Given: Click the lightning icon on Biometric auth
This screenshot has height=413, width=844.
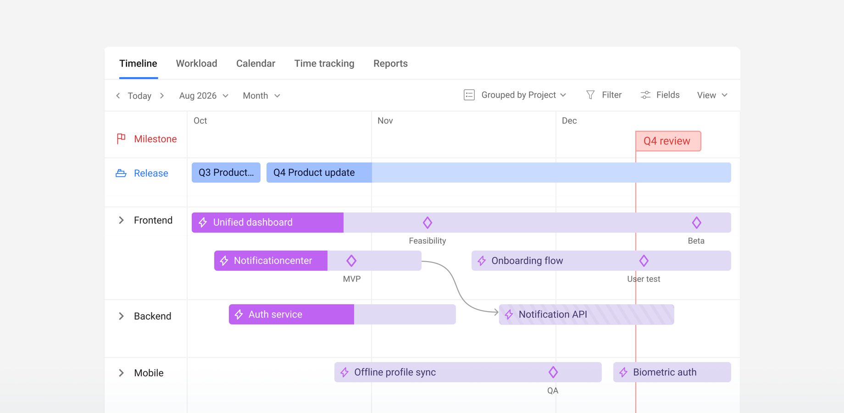Looking at the screenshot, I should [623, 372].
